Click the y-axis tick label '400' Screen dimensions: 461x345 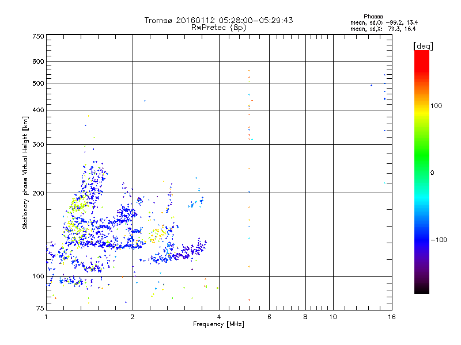tap(38, 110)
